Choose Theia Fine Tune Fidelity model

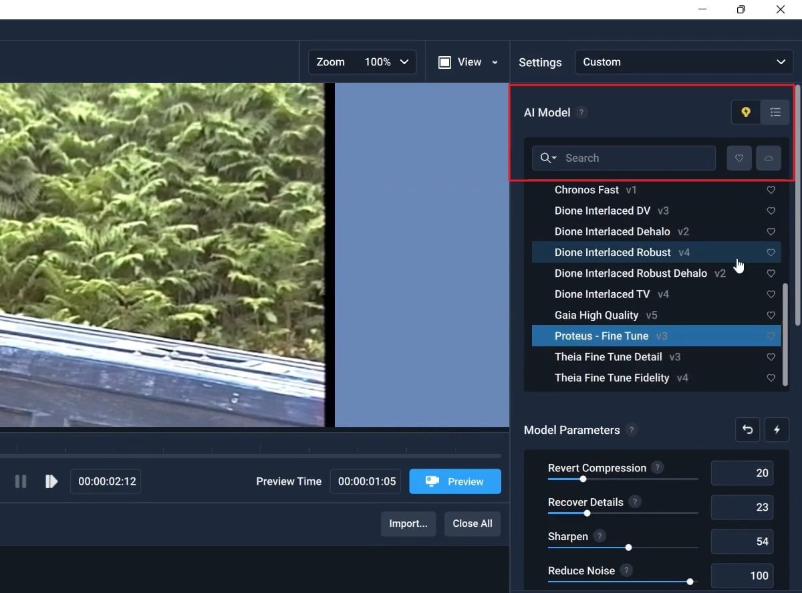[x=612, y=378]
